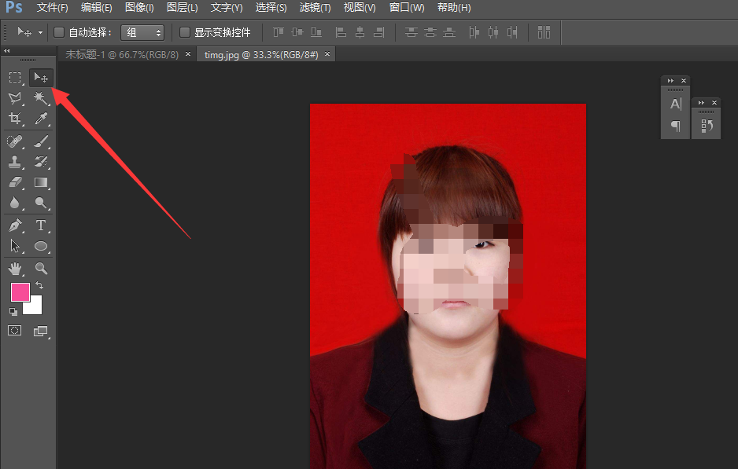Viewport: 738px width, 469px height.
Task: Swap foreground and background colors
Action: tap(39, 286)
